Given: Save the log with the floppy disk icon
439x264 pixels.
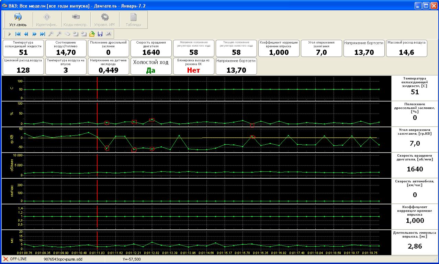Looking at the screenshot, I should pyautogui.click(x=100, y=34).
